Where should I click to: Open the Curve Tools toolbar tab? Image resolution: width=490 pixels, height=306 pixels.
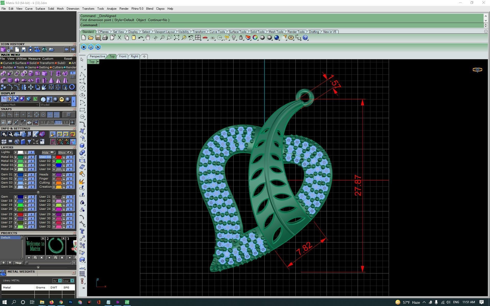[217, 32]
